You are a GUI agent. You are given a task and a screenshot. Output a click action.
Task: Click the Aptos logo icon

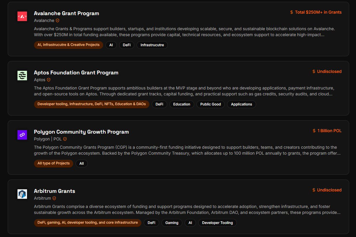click(x=22, y=75)
